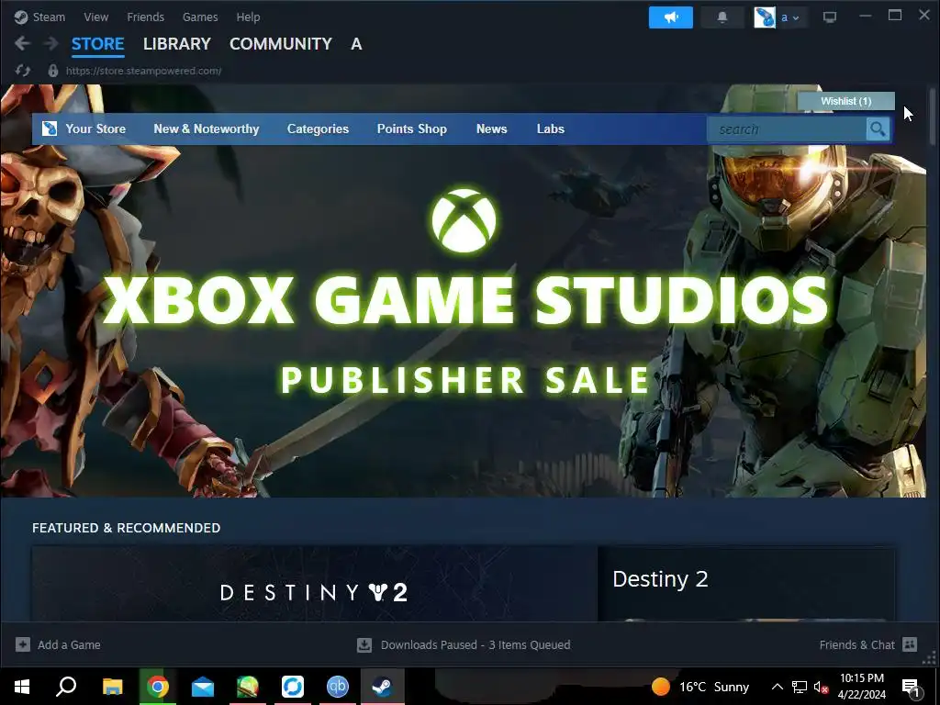
Task: Click the Friends & Chat grid icon
Action: (x=910, y=644)
